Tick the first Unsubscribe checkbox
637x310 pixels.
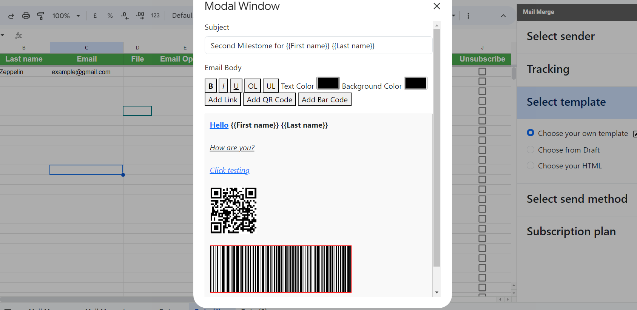point(482,71)
